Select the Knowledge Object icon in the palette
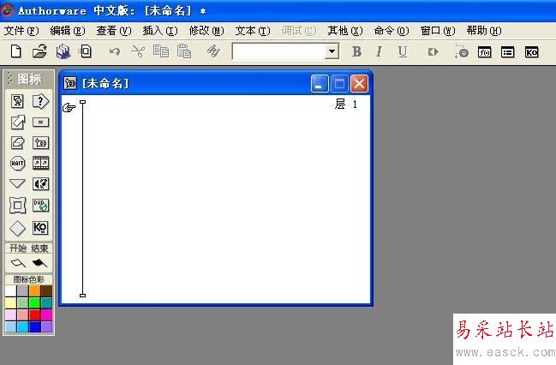The width and height of the screenshot is (556, 365). (40, 228)
